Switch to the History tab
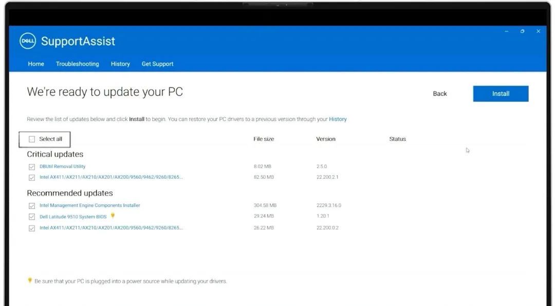Image resolution: width=555 pixels, height=306 pixels. pyautogui.click(x=120, y=64)
